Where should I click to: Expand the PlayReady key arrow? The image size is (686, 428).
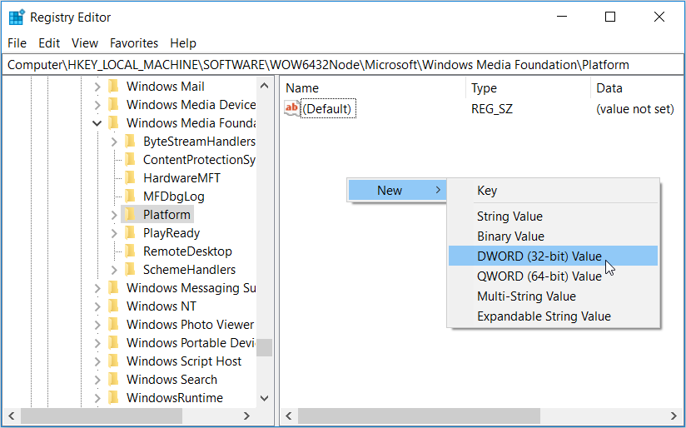pyautogui.click(x=114, y=233)
